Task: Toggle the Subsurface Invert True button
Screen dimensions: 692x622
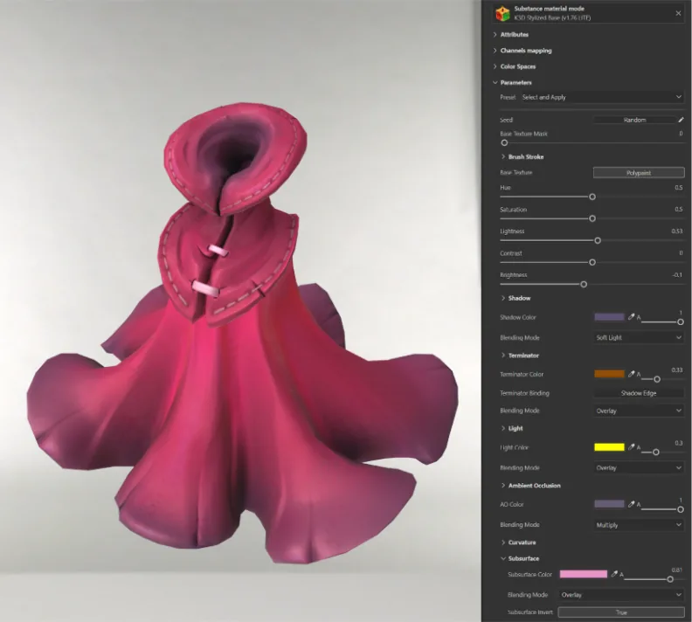Action: tap(621, 612)
